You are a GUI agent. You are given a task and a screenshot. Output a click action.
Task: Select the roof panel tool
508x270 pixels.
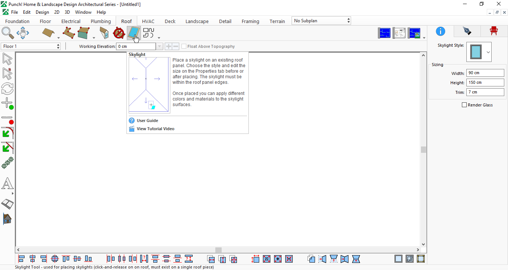[48, 33]
